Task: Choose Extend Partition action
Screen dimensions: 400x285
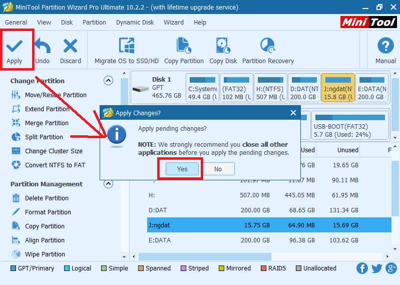Action: 41,109
